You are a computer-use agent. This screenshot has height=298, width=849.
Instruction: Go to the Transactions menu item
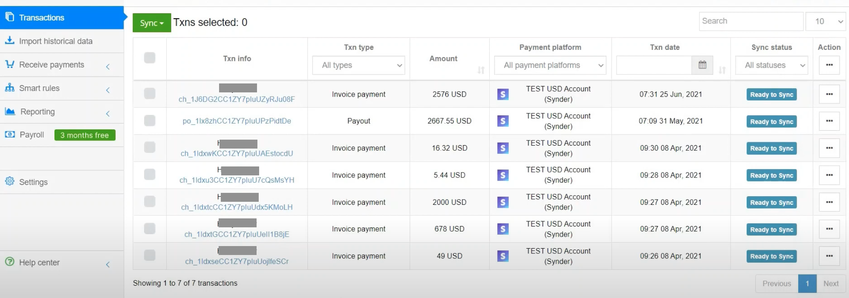62,17
